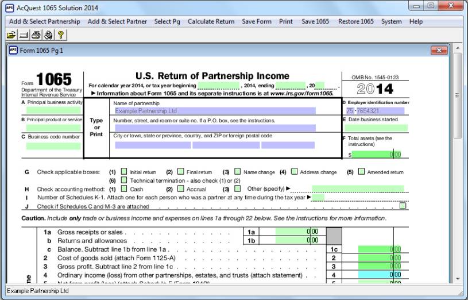Click the Name of partnership field
The image size is (468, 300).
click(215, 111)
